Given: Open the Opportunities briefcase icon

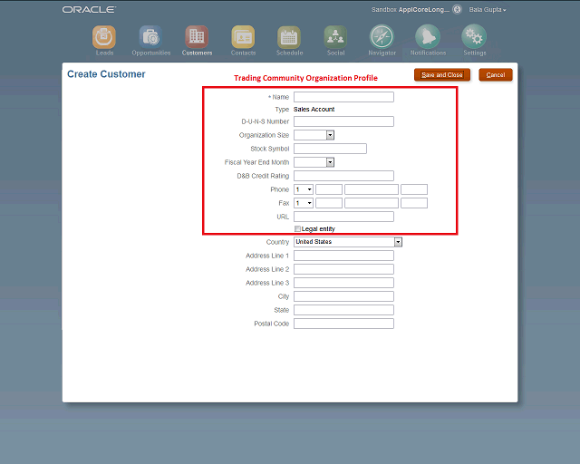Looking at the screenshot, I should pyautogui.click(x=150, y=37).
